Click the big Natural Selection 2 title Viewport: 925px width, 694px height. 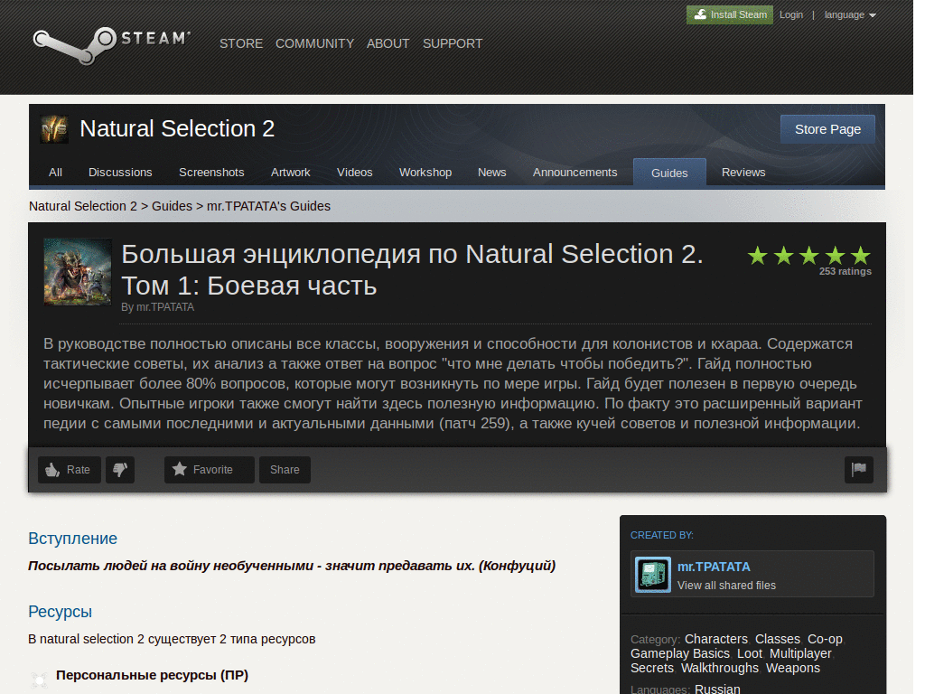(177, 128)
